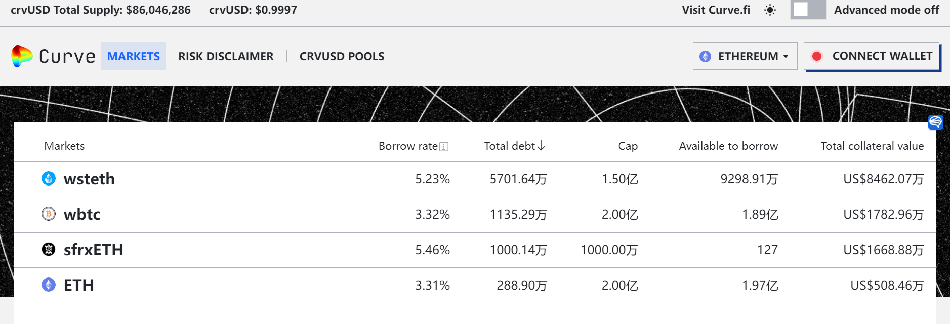
Task: Click the wbtc bitcoin token icon
Action: point(49,214)
